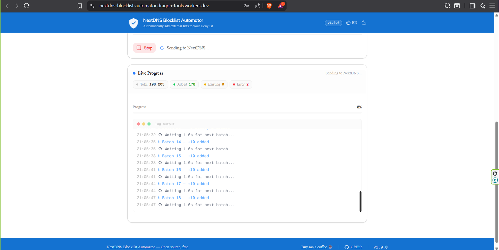Open the "Buy me a coffee" link
Screen dimensions: 499x250
click(x=317, y=247)
